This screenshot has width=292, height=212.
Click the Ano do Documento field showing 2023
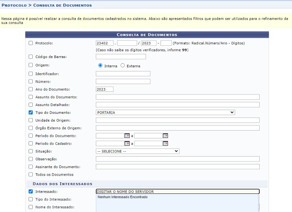tap(105, 89)
